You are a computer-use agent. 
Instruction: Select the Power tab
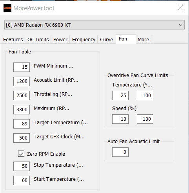[x=60, y=39]
